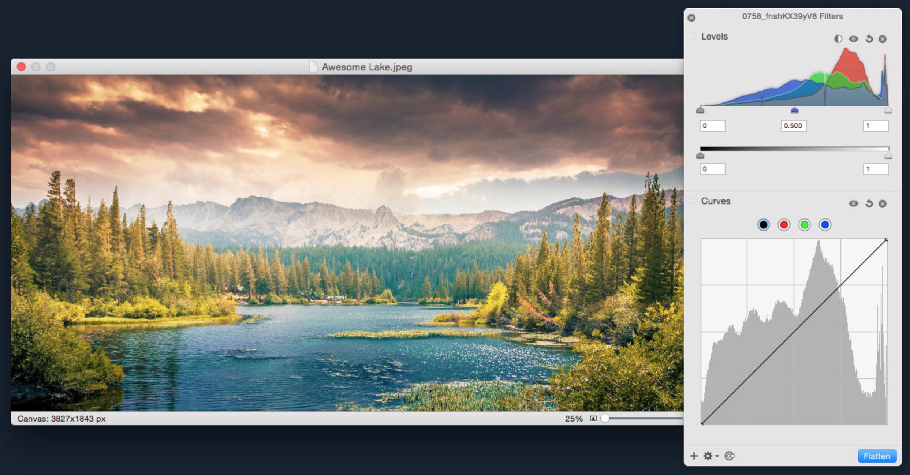This screenshot has height=475, width=910.
Task: Click the Levels output gradient bar
Action: (794, 149)
